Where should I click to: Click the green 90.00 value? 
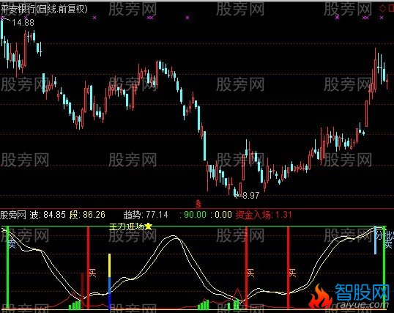point(195,215)
